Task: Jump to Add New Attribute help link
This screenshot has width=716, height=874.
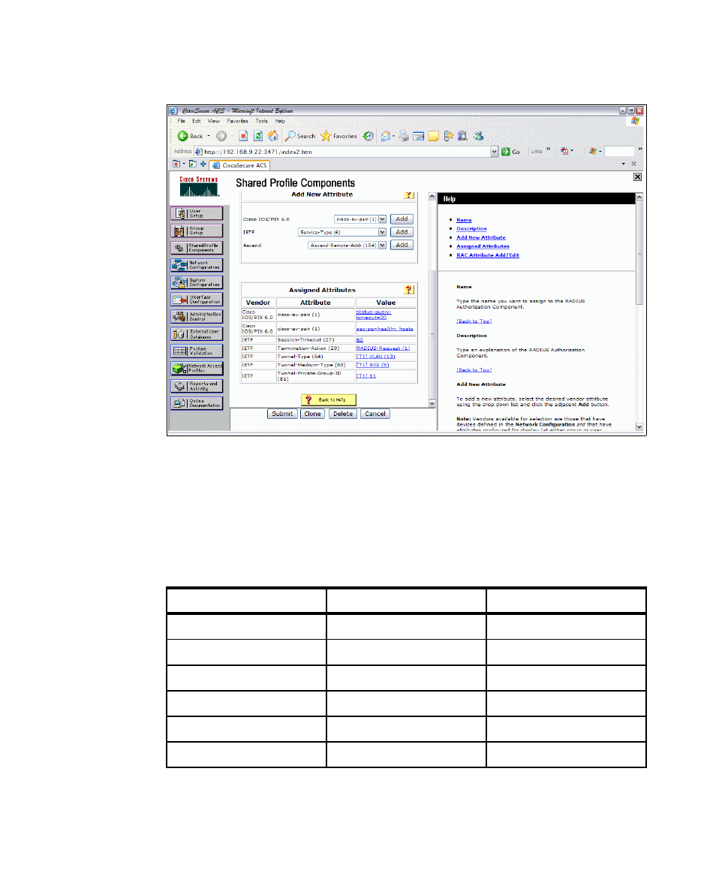Action: point(481,237)
